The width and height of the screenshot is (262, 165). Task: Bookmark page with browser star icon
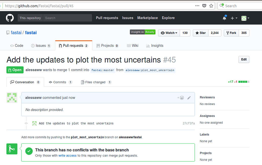click(211, 6)
